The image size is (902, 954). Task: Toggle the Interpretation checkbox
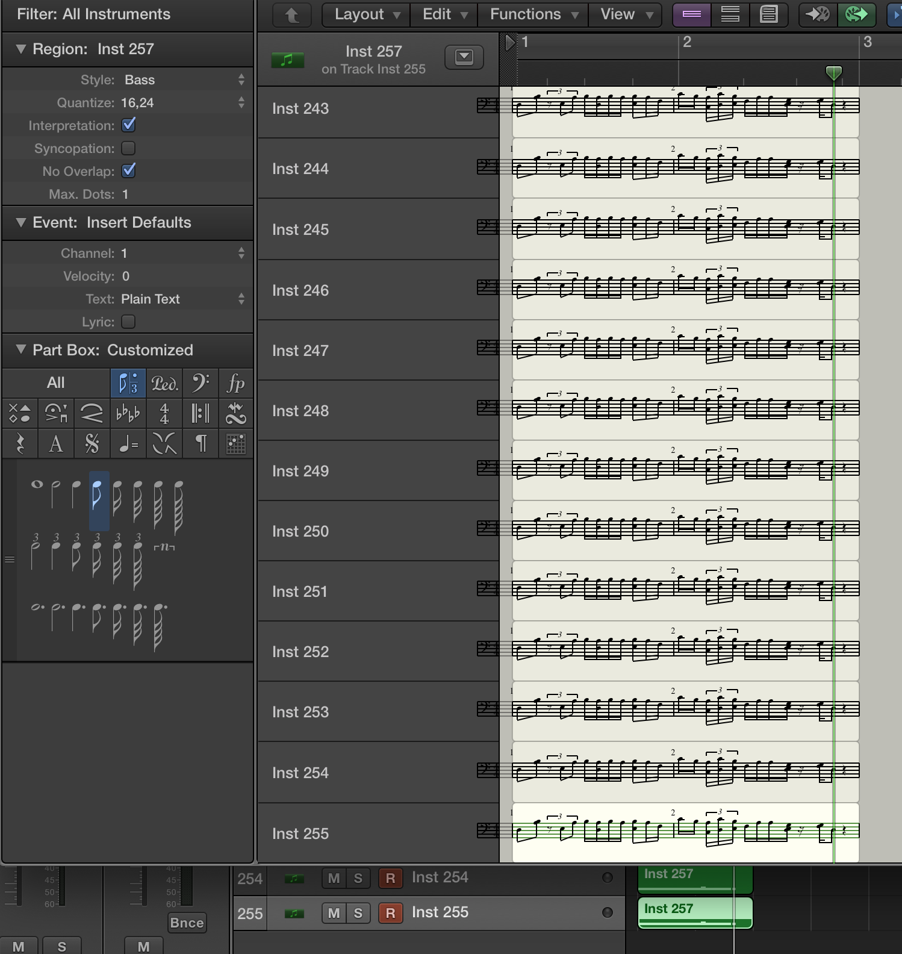[x=128, y=125]
